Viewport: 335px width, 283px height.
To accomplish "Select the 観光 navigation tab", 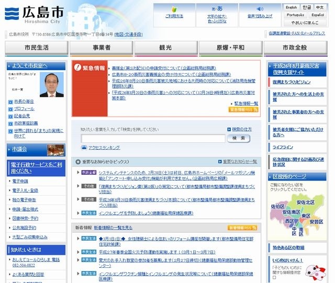I will [x=166, y=48].
